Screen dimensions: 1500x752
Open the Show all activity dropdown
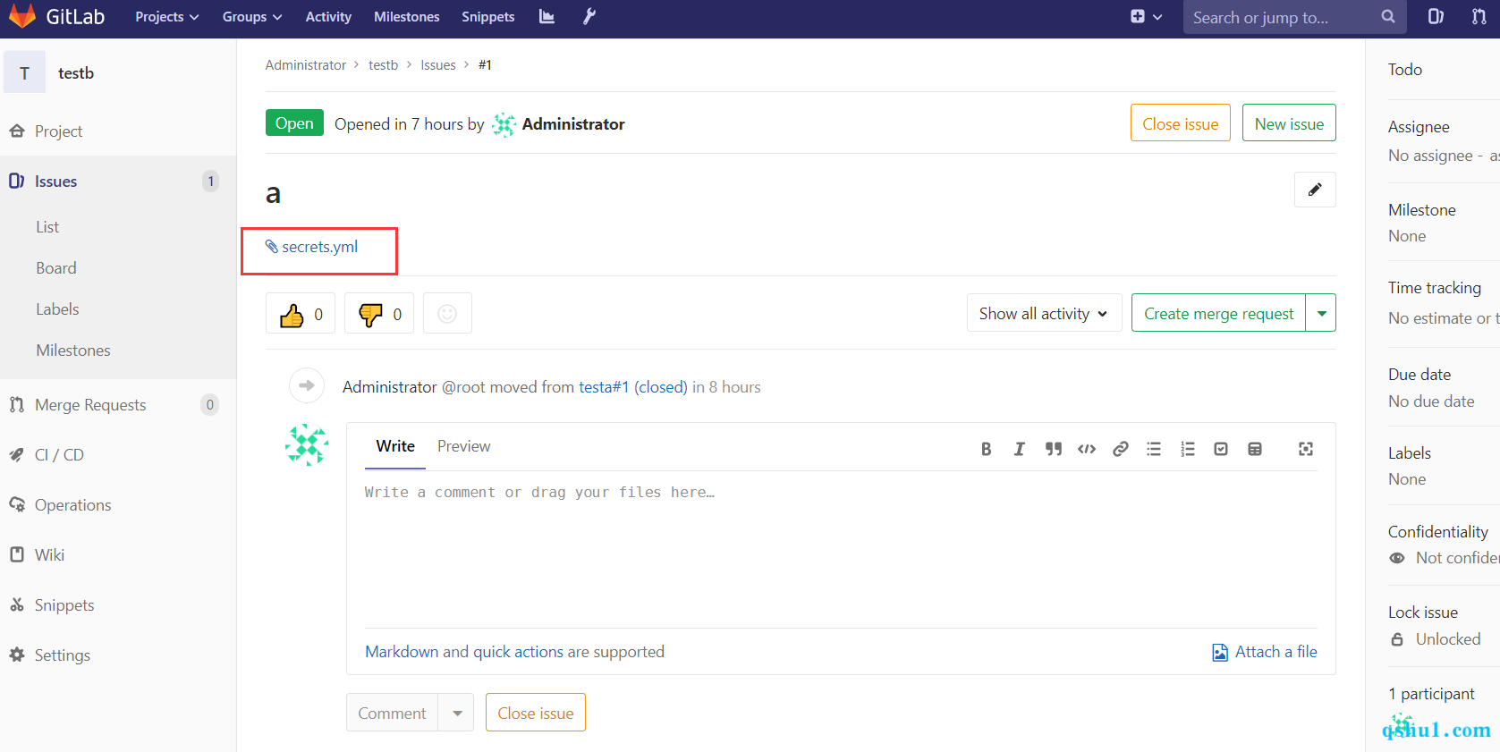click(1044, 314)
